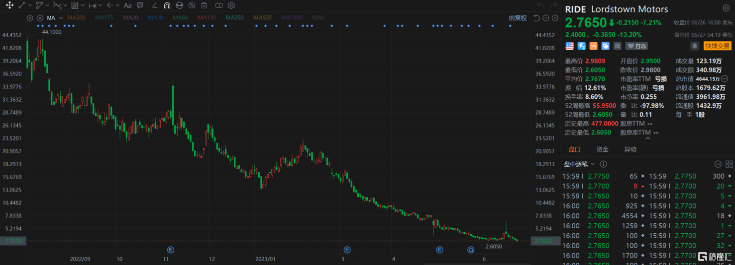Open trend line tool dropdown arrow
Image resolution: width=735 pixels, height=265 pixels.
pyautogui.click(x=30, y=5)
